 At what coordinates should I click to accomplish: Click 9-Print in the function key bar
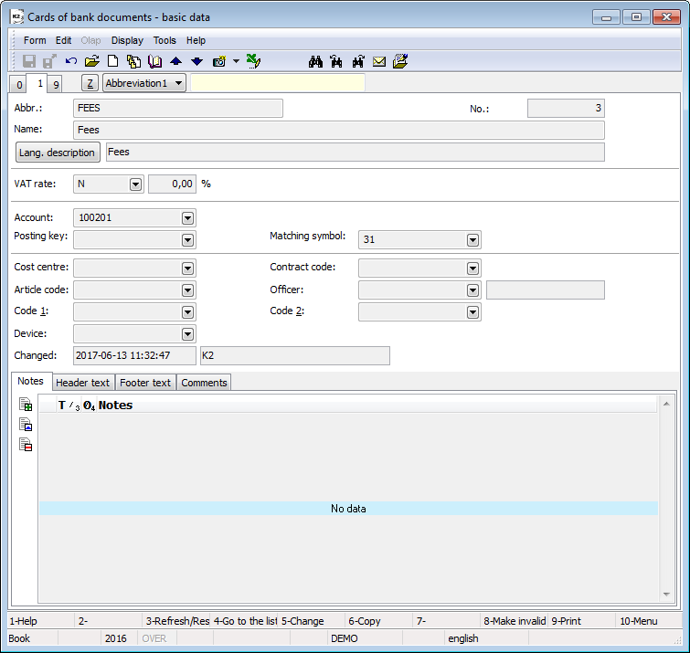[x=567, y=621]
